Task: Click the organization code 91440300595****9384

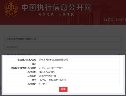Action: click(x=51, y=68)
